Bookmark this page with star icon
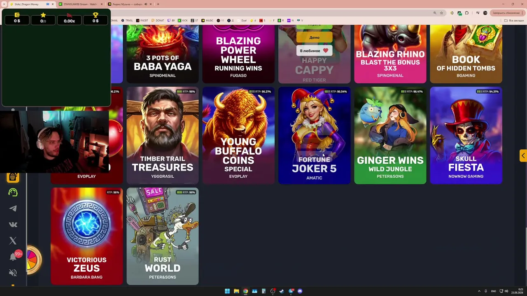Screen dimensions: 527x296 point(441,13)
